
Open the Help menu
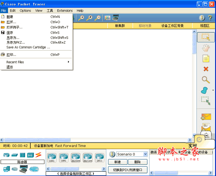[80, 11]
